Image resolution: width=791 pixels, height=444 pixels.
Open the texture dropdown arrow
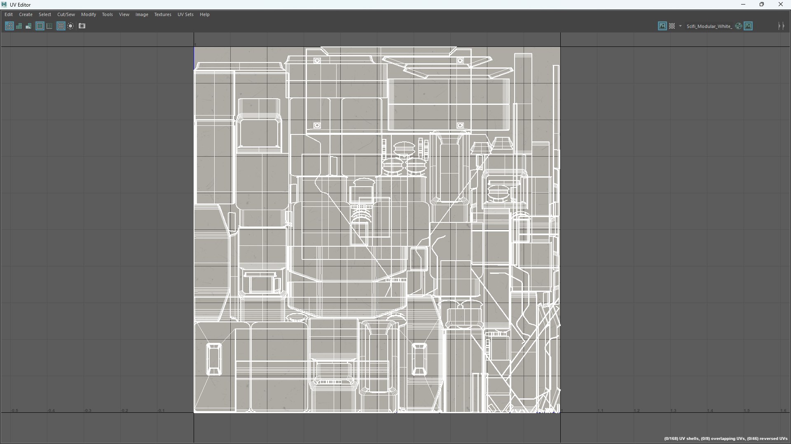[x=680, y=26]
